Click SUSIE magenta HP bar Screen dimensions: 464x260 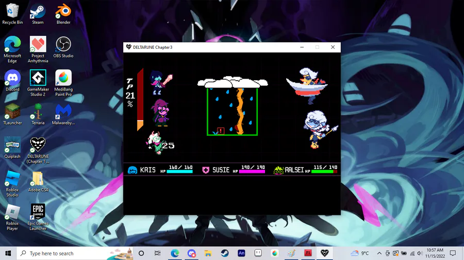tap(252, 171)
